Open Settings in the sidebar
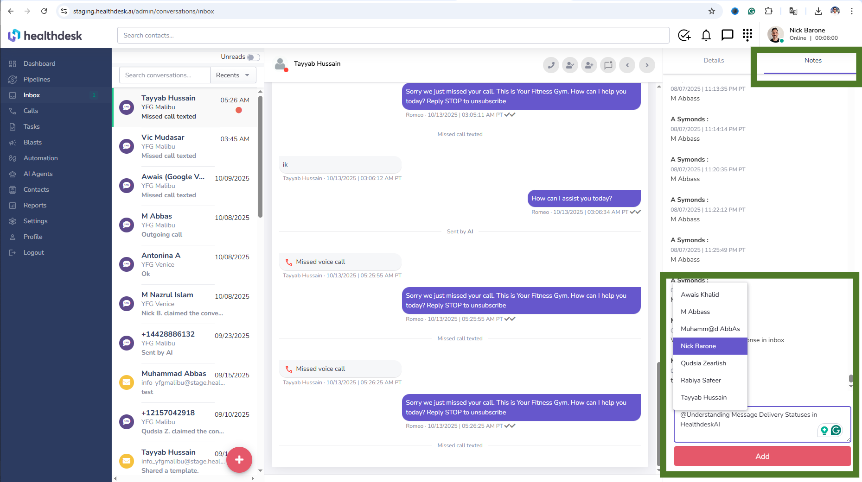The image size is (862, 482). [35, 221]
